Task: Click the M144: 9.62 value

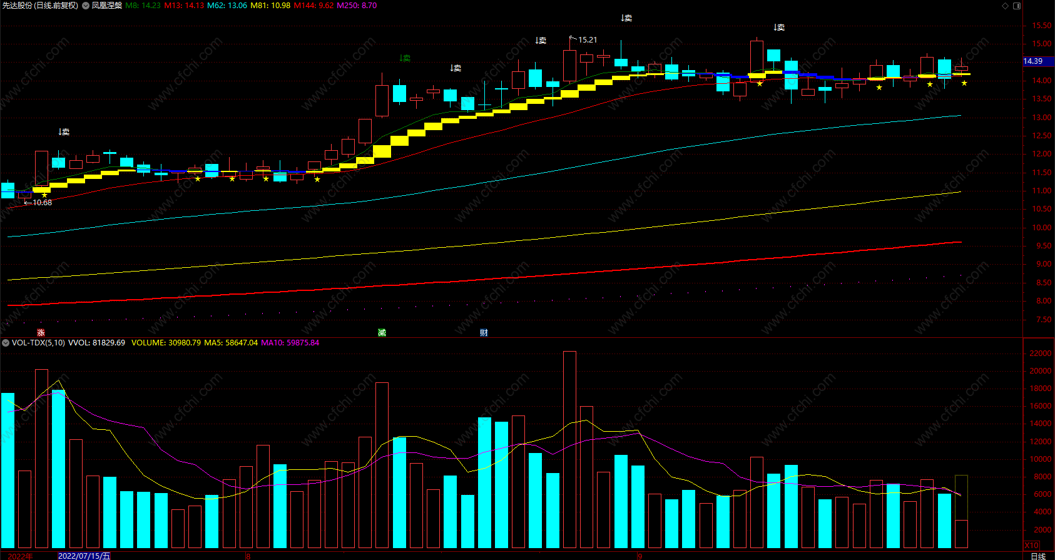Action: pos(313,6)
